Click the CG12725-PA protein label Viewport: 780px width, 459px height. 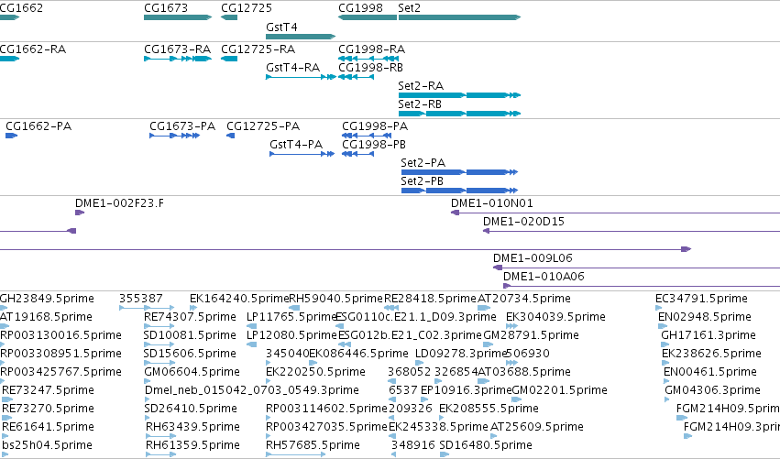[263, 126]
